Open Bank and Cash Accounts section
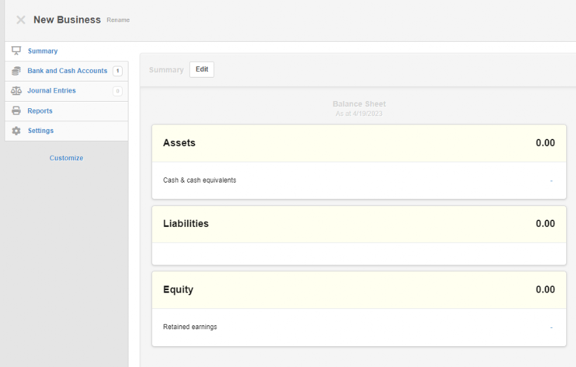 67,71
